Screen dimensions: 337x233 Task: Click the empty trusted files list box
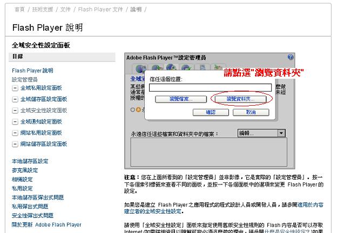click(208, 152)
